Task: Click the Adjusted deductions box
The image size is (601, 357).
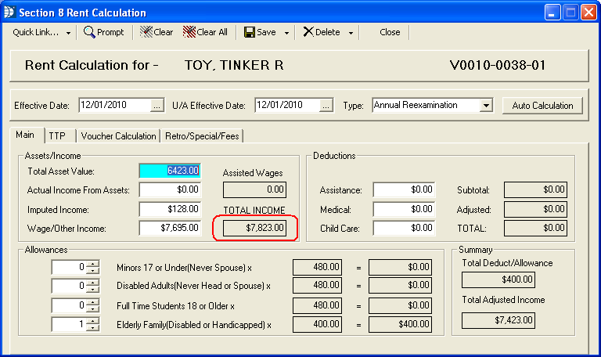Action: point(535,209)
